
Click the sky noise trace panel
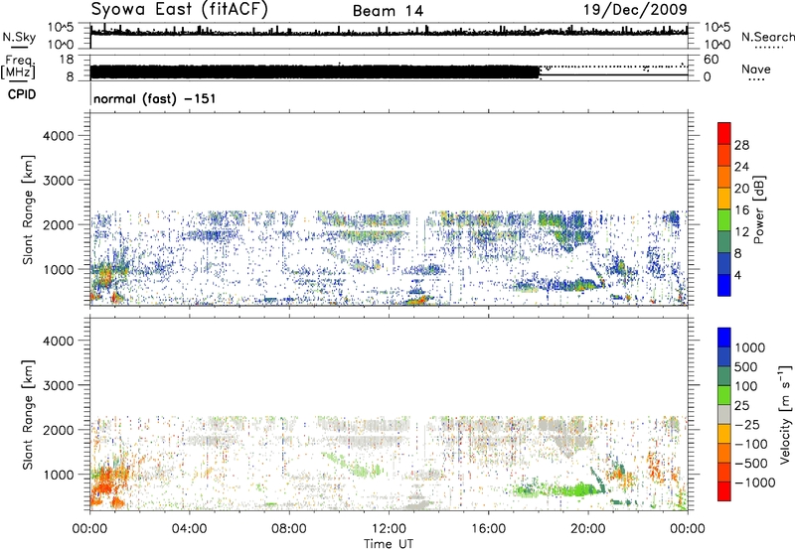click(x=389, y=36)
